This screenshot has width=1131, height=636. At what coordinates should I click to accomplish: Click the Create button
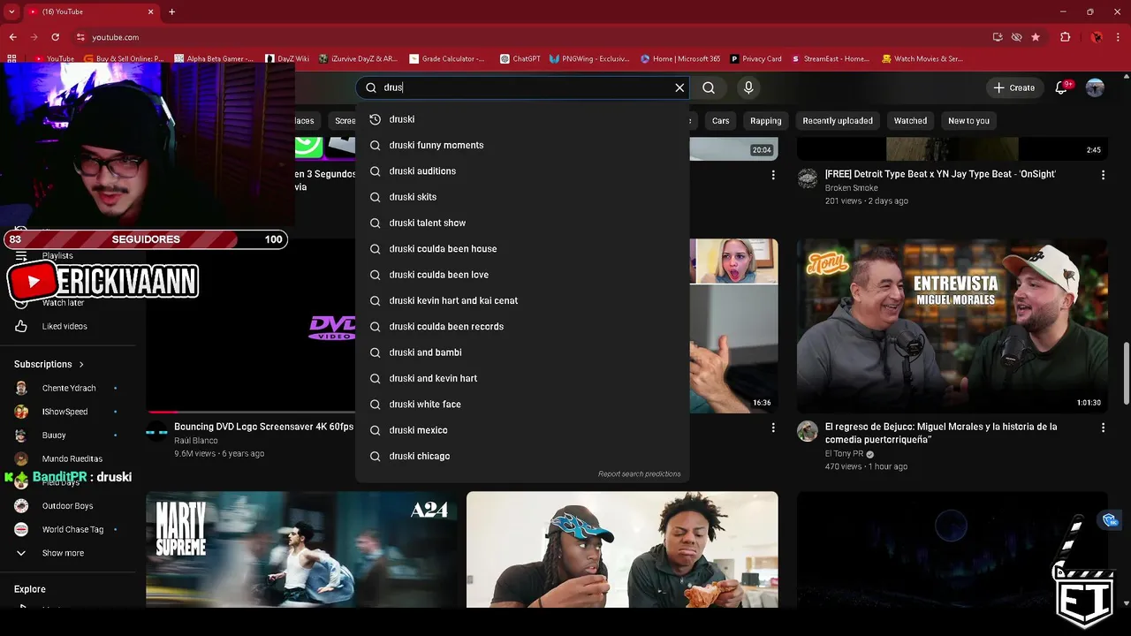coord(1013,87)
